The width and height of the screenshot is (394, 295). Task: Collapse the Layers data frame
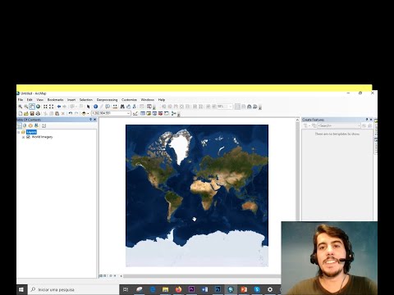click(x=19, y=132)
